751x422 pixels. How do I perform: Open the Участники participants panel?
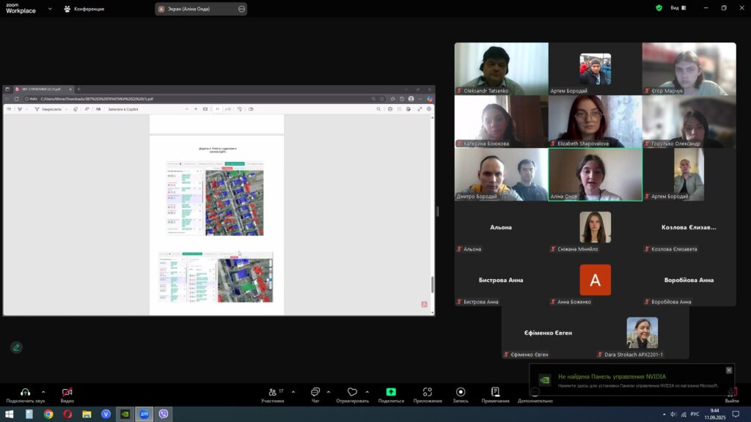pos(273,395)
